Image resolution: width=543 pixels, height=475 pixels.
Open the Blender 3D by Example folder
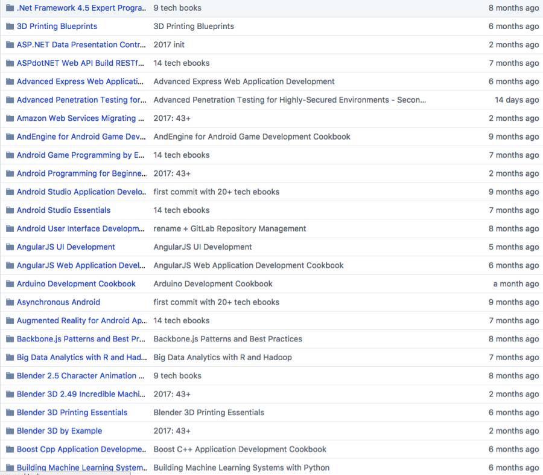coord(59,431)
